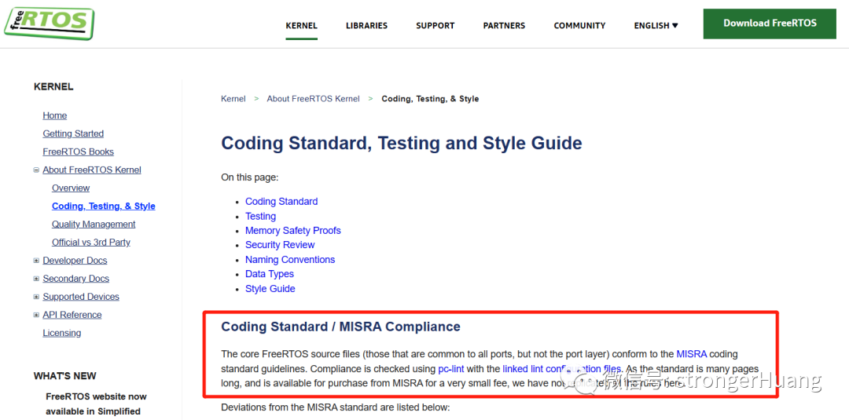Click the Coding Standard, Testing and Style Guide title
The width and height of the screenshot is (849, 420).
402,143
